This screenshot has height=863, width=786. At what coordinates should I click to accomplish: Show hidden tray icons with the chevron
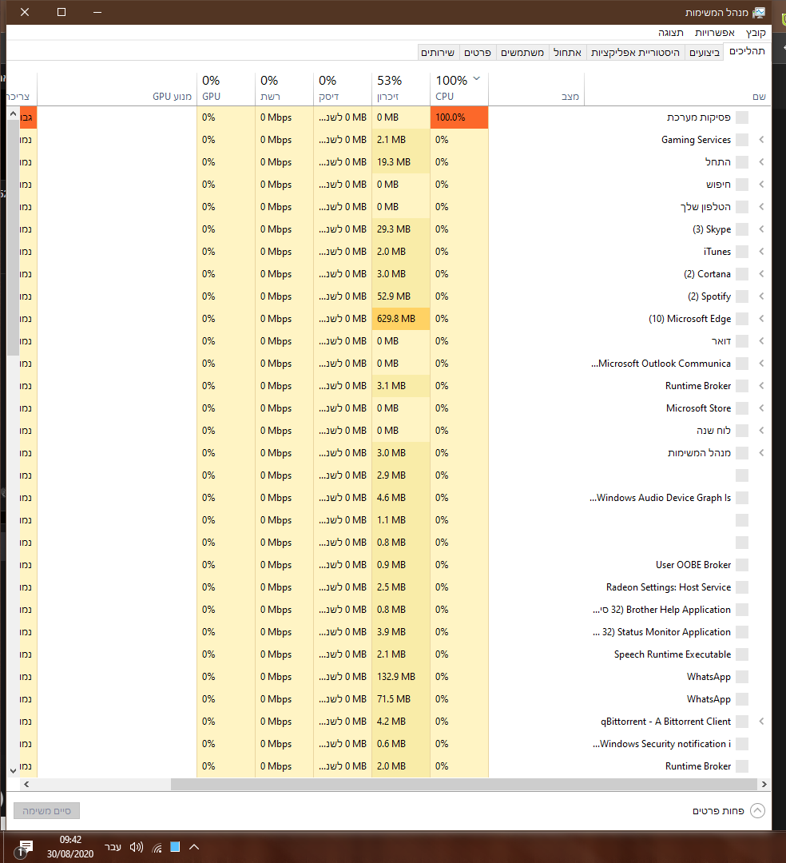[194, 847]
